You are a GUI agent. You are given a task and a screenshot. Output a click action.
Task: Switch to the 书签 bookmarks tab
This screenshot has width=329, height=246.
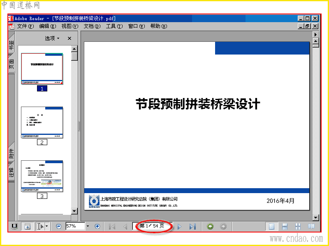coord(12,45)
